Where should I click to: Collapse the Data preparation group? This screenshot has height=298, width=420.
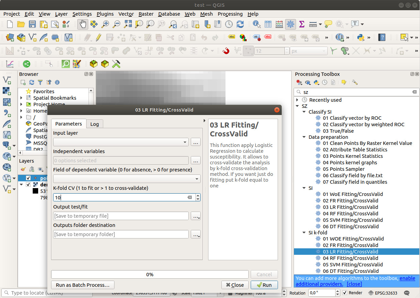(x=304, y=137)
